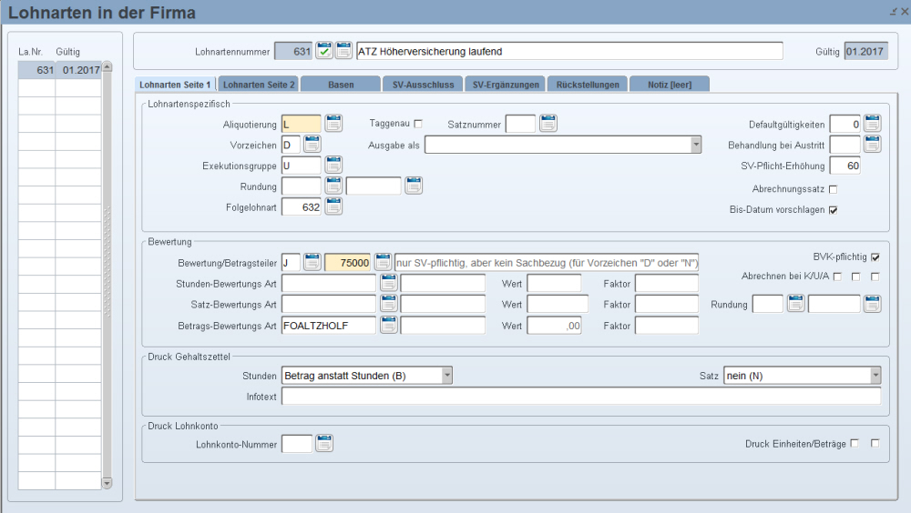This screenshot has width=911, height=513.
Task: Click the green checkmark icon beside Lohnartennummer
Action: [x=324, y=50]
